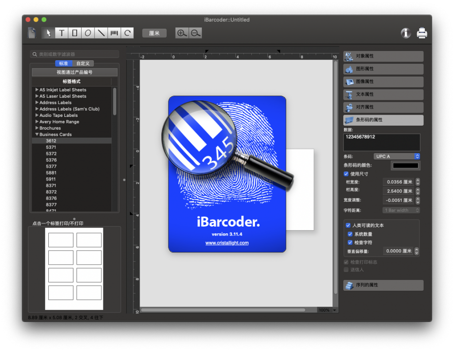Click the 图像属性 panel icon
Image resolution: width=454 pixels, height=351 pixels.
pyautogui.click(x=349, y=82)
